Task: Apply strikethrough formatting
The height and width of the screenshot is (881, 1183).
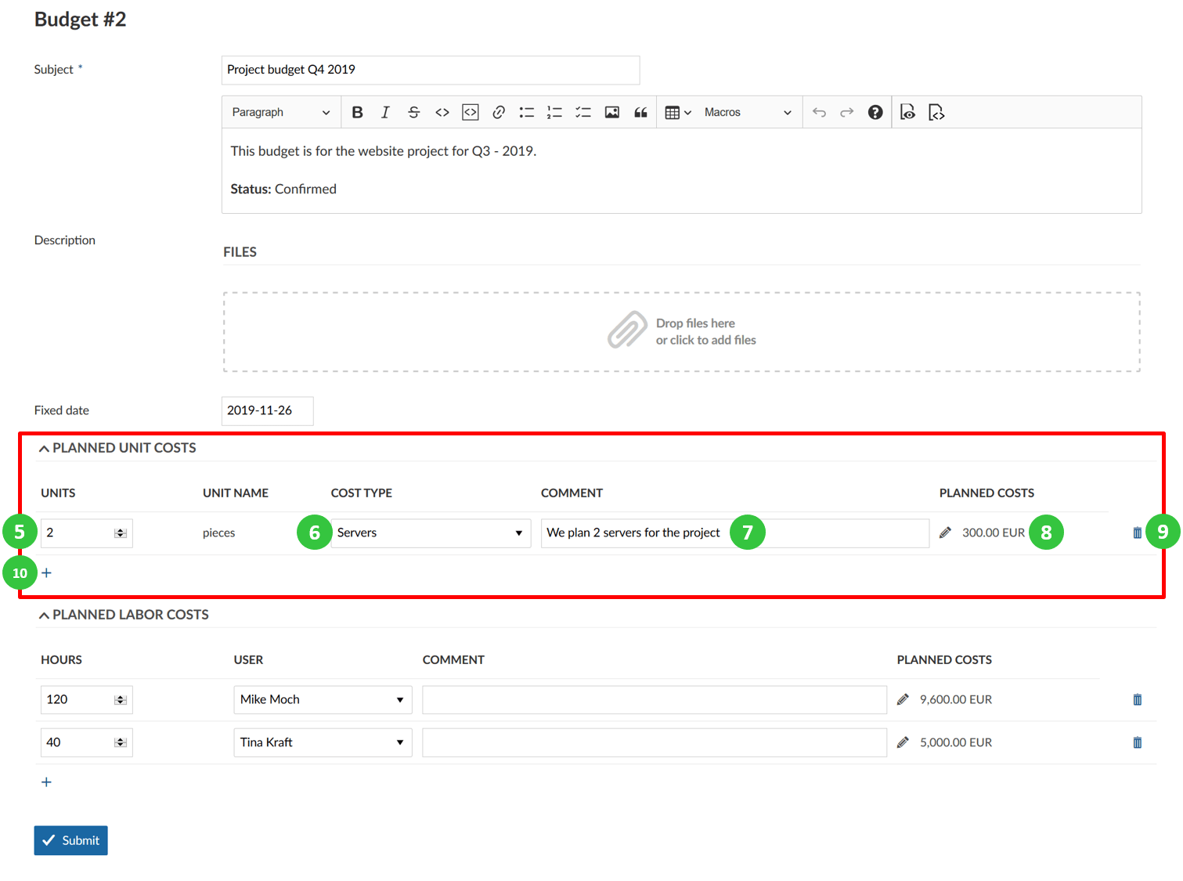Action: point(413,113)
